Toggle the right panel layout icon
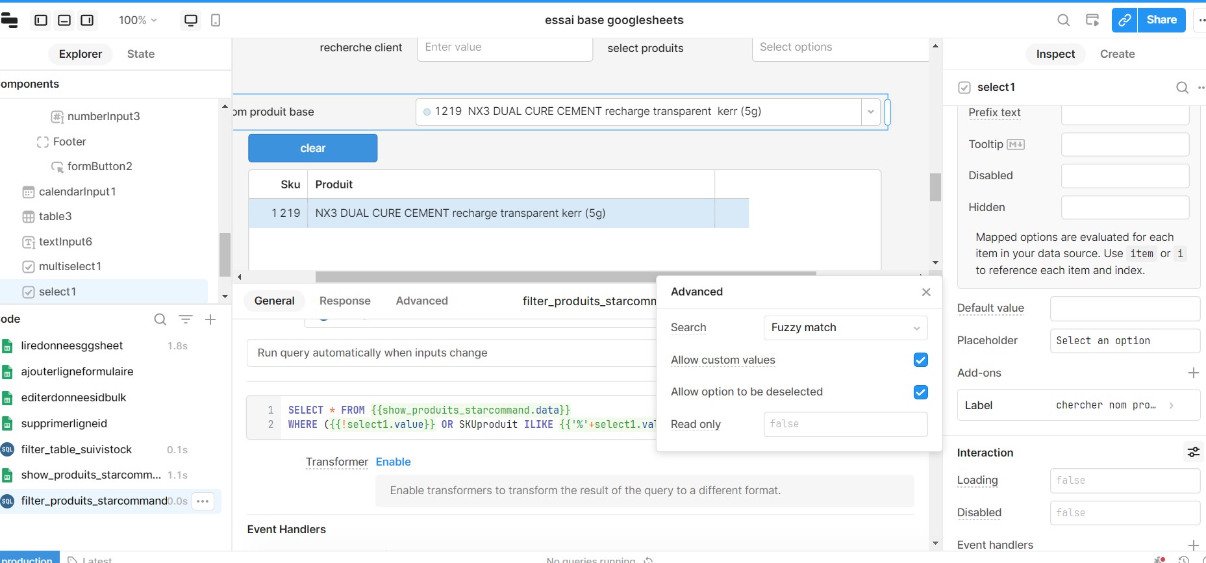This screenshot has width=1206, height=563. tap(87, 20)
